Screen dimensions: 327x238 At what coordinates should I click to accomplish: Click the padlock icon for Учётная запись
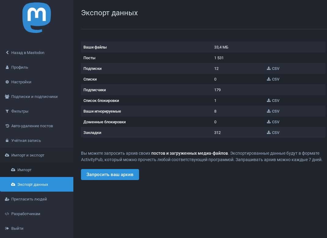coord(7,141)
